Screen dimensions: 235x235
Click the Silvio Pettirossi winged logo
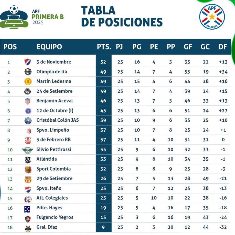click(x=27, y=149)
